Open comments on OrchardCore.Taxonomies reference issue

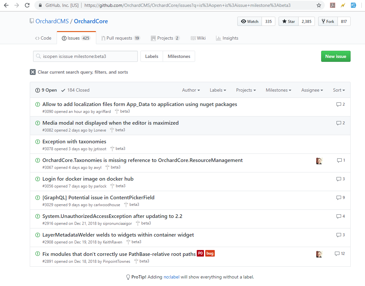click(341, 160)
